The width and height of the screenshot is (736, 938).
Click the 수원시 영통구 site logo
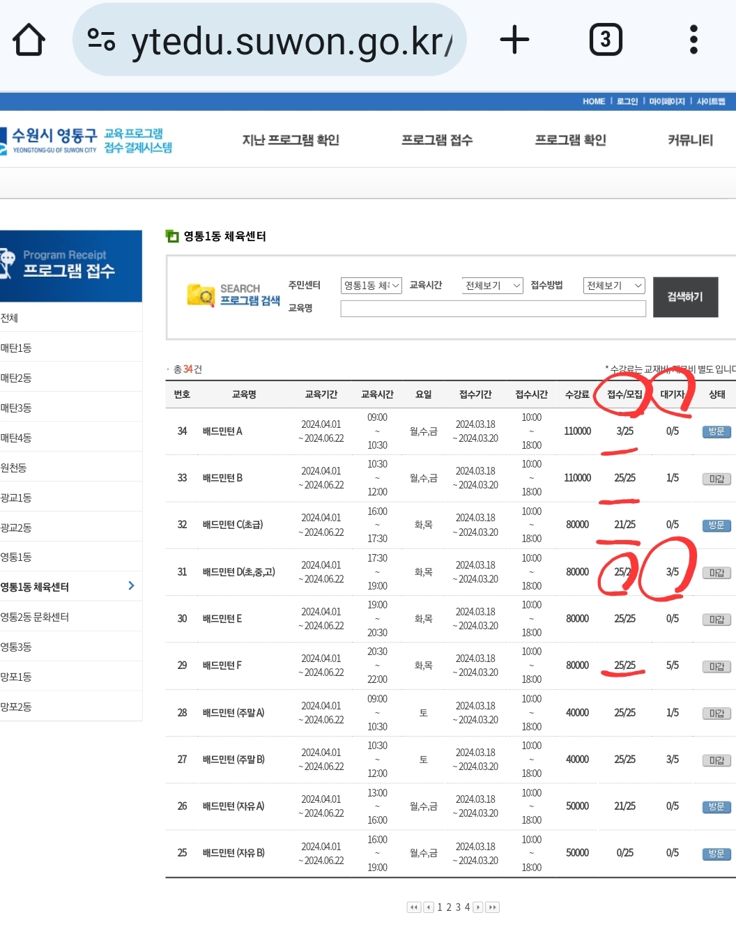click(53, 139)
